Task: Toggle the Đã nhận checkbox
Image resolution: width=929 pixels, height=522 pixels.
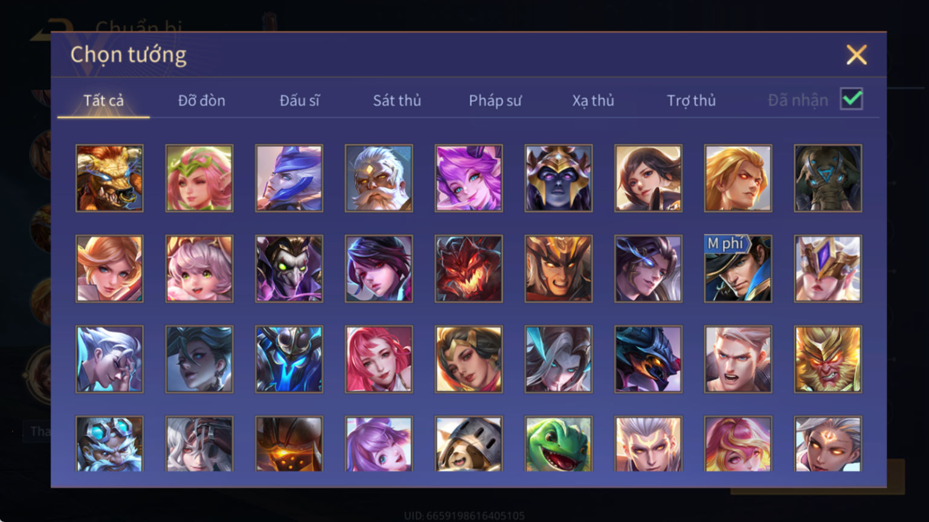Action: pyautogui.click(x=852, y=99)
